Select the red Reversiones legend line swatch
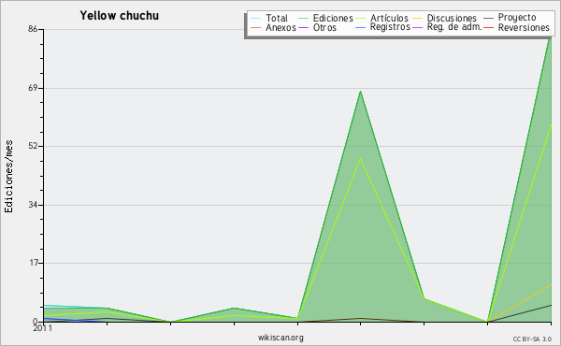561x346 pixels. tap(488, 27)
